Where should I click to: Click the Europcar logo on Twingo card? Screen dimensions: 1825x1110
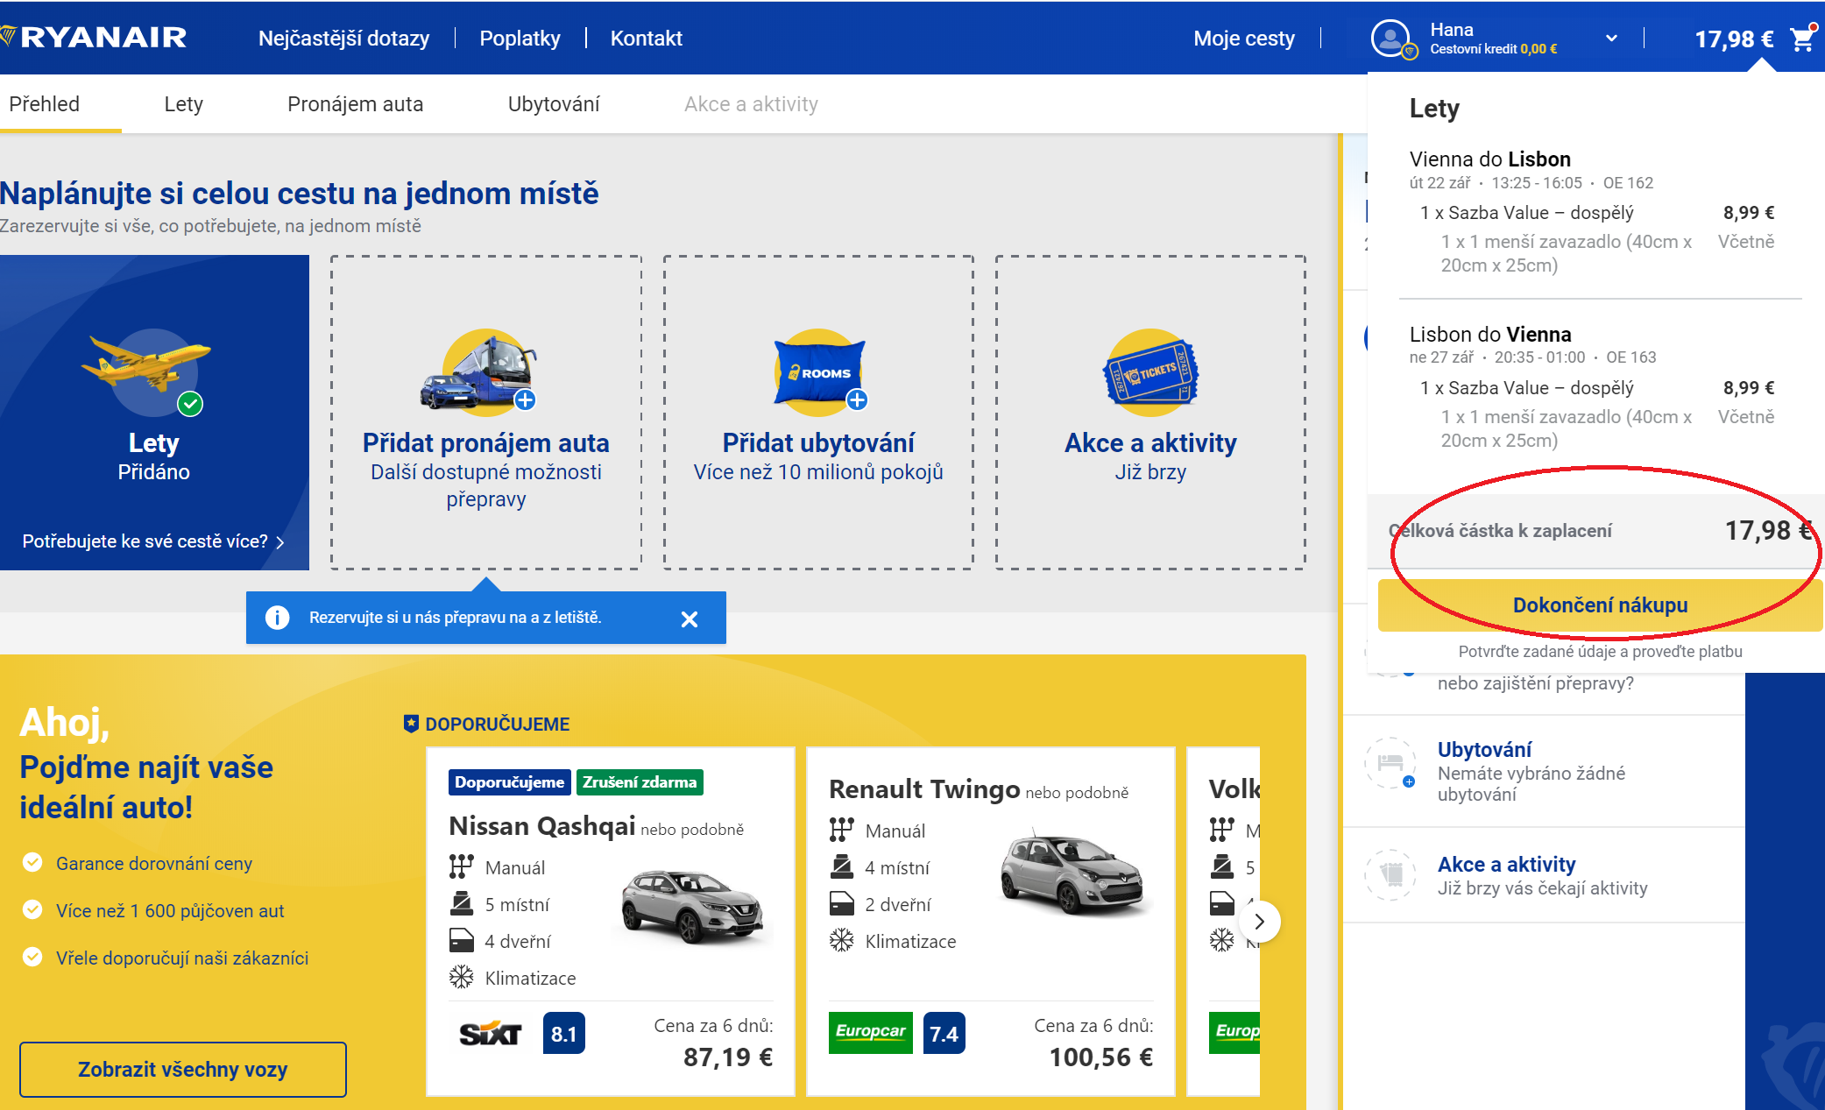pyautogui.click(x=870, y=1032)
